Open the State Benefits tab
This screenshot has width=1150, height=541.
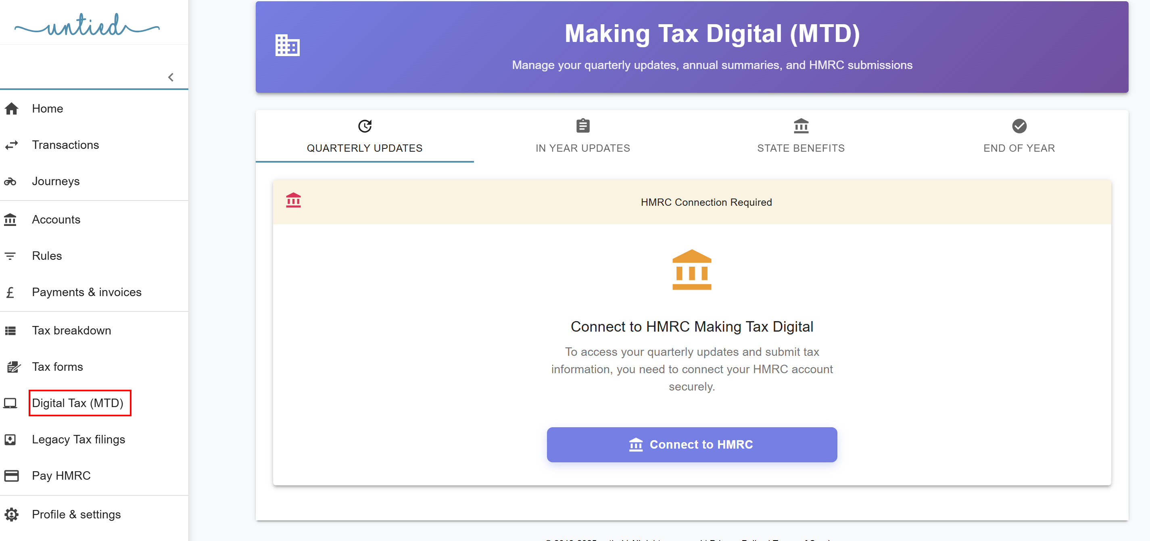click(801, 137)
